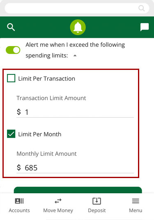
Task: Click the top rounded search bar
Action: (77, 8)
